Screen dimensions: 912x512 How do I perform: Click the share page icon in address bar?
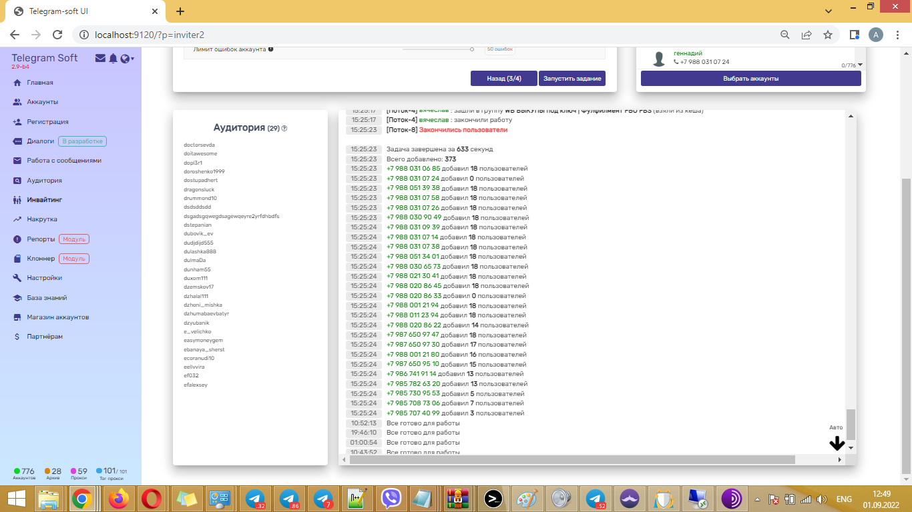pyautogui.click(x=807, y=35)
